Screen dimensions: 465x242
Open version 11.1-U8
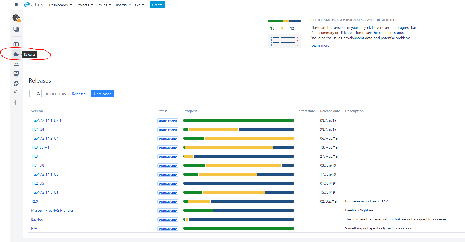tap(37, 165)
